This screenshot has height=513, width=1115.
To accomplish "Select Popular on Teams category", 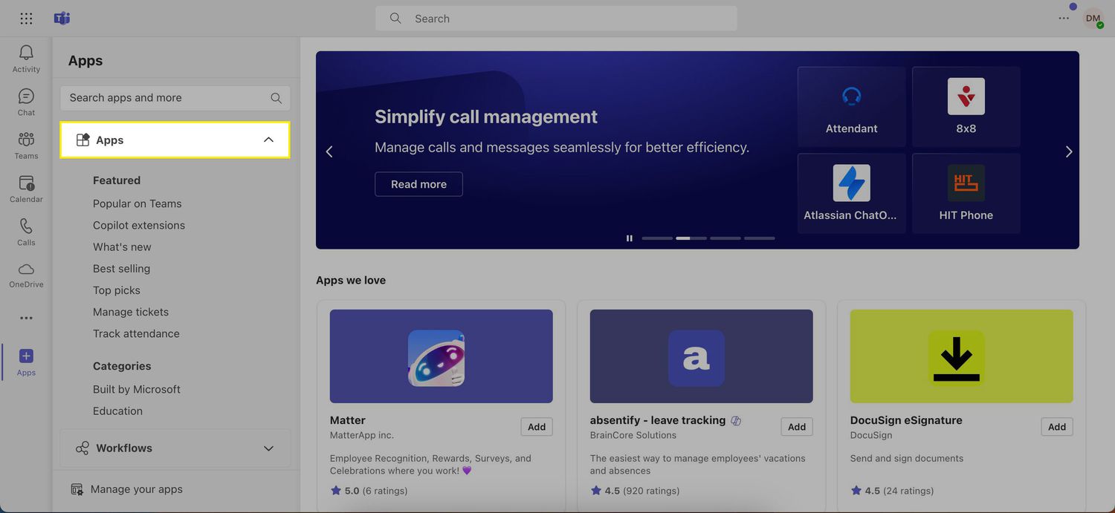I will coord(137,203).
